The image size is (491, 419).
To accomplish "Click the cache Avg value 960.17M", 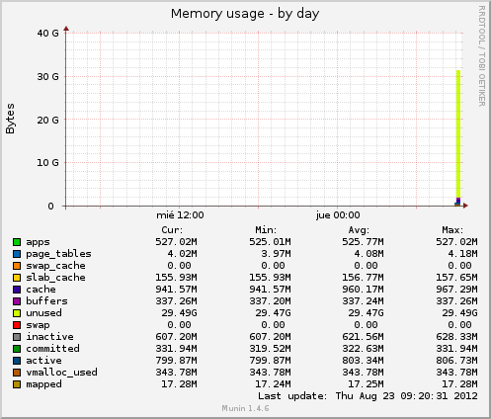I will coord(363,290).
